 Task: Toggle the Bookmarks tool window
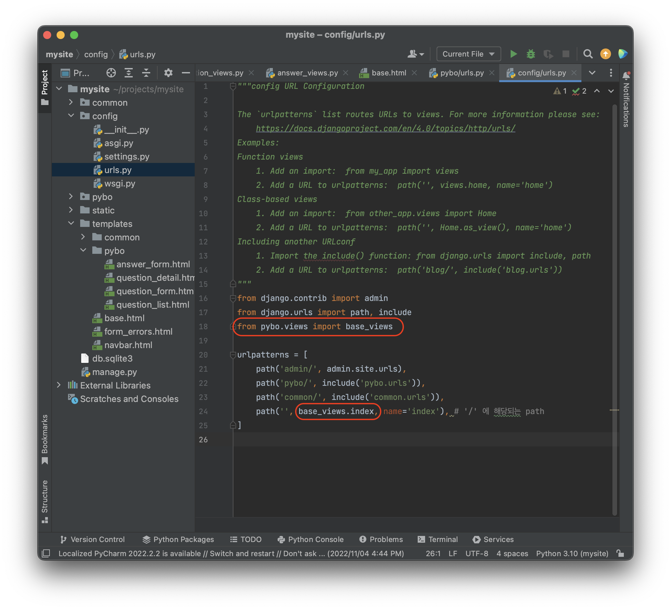click(x=45, y=438)
